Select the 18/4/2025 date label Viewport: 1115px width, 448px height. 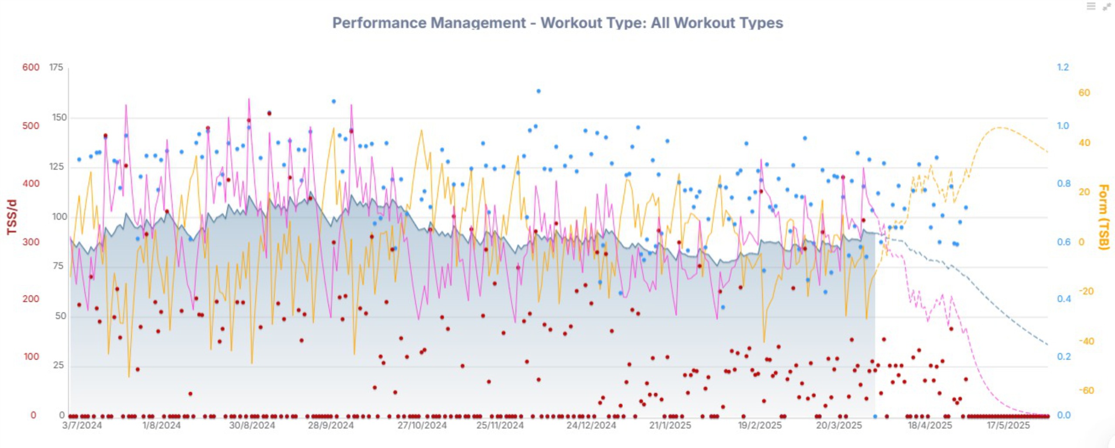point(929,425)
